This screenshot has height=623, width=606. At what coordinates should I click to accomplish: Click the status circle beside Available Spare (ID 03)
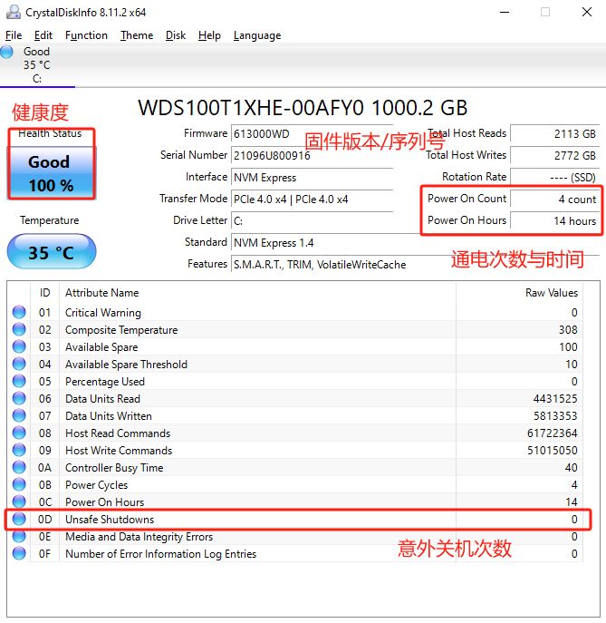pos(19,346)
